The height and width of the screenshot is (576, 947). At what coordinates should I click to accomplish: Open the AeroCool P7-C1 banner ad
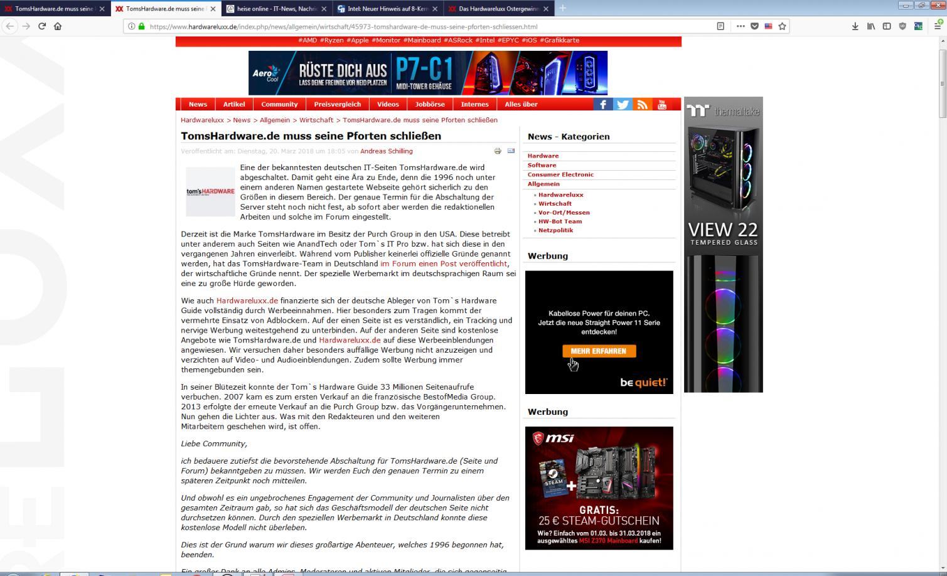point(428,73)
